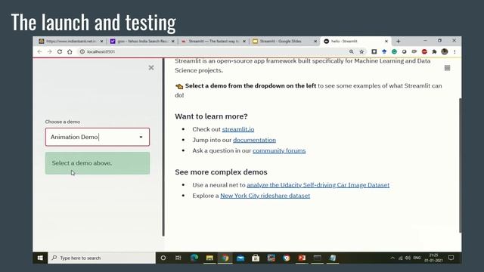This screenshot has width=484, height=272.
Task: Open Task View on the taskbar
Action: coord(178,258)
